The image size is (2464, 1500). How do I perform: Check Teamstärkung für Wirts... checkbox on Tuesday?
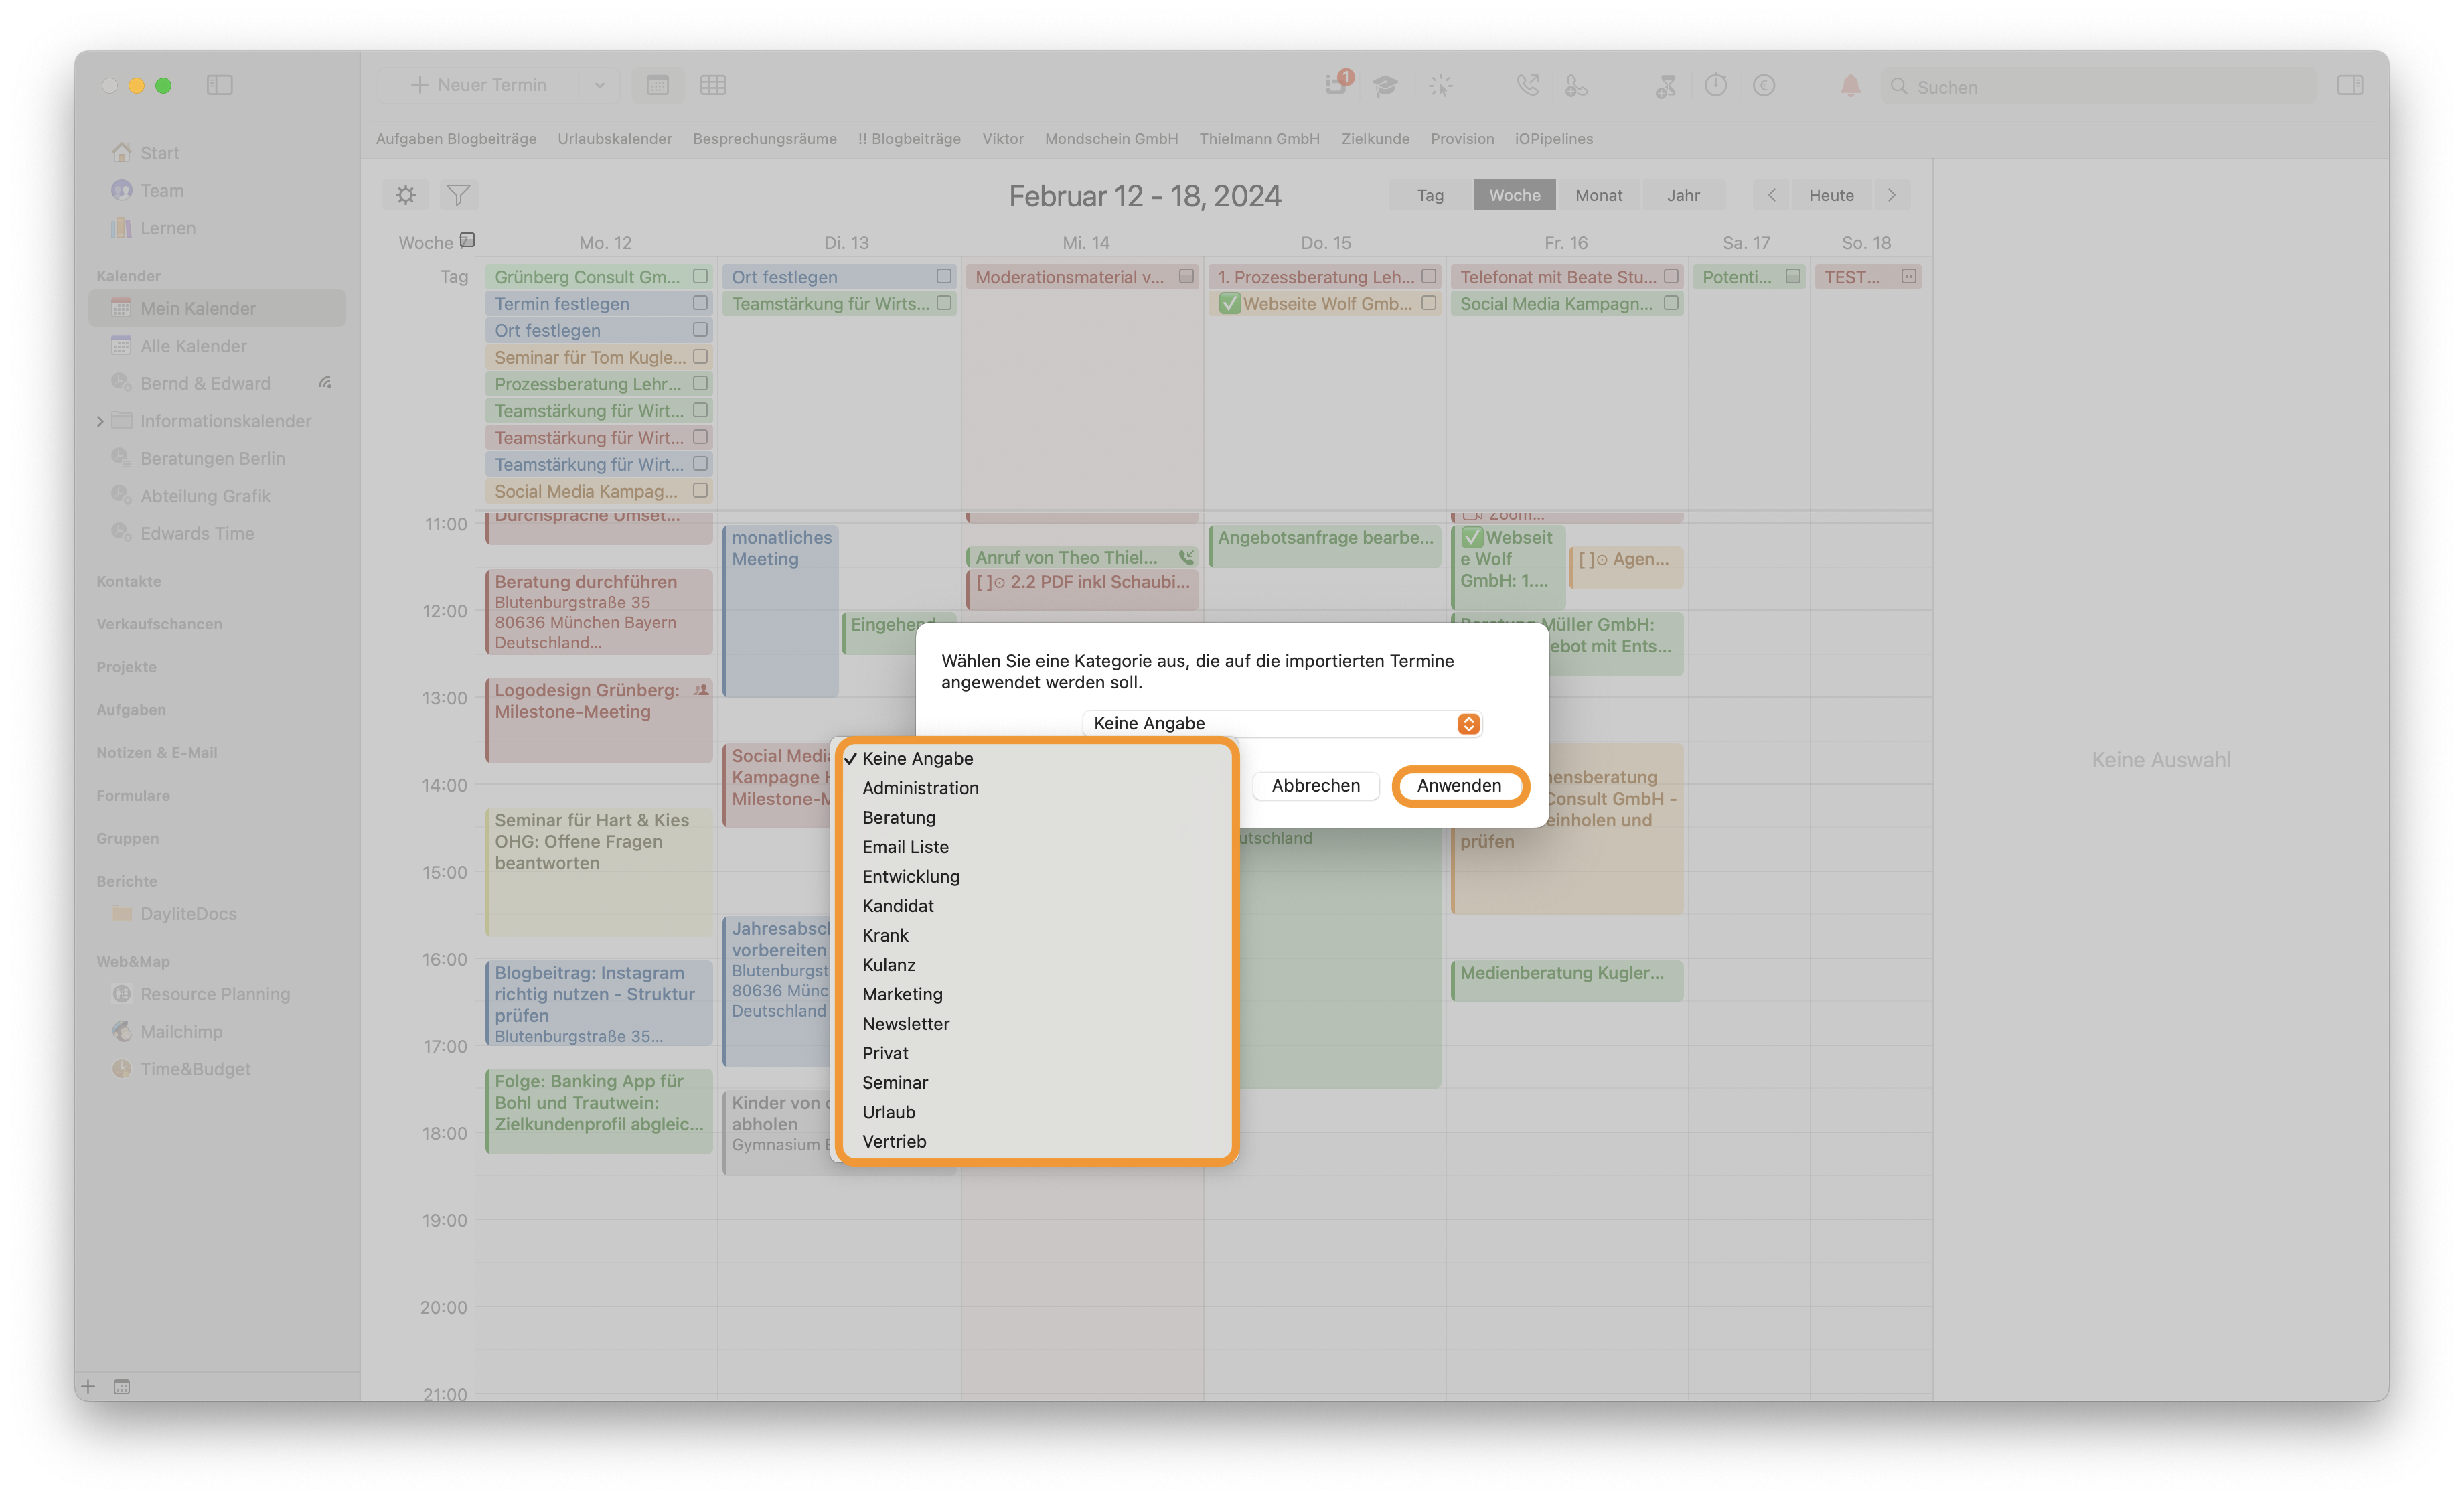[944, 303]
